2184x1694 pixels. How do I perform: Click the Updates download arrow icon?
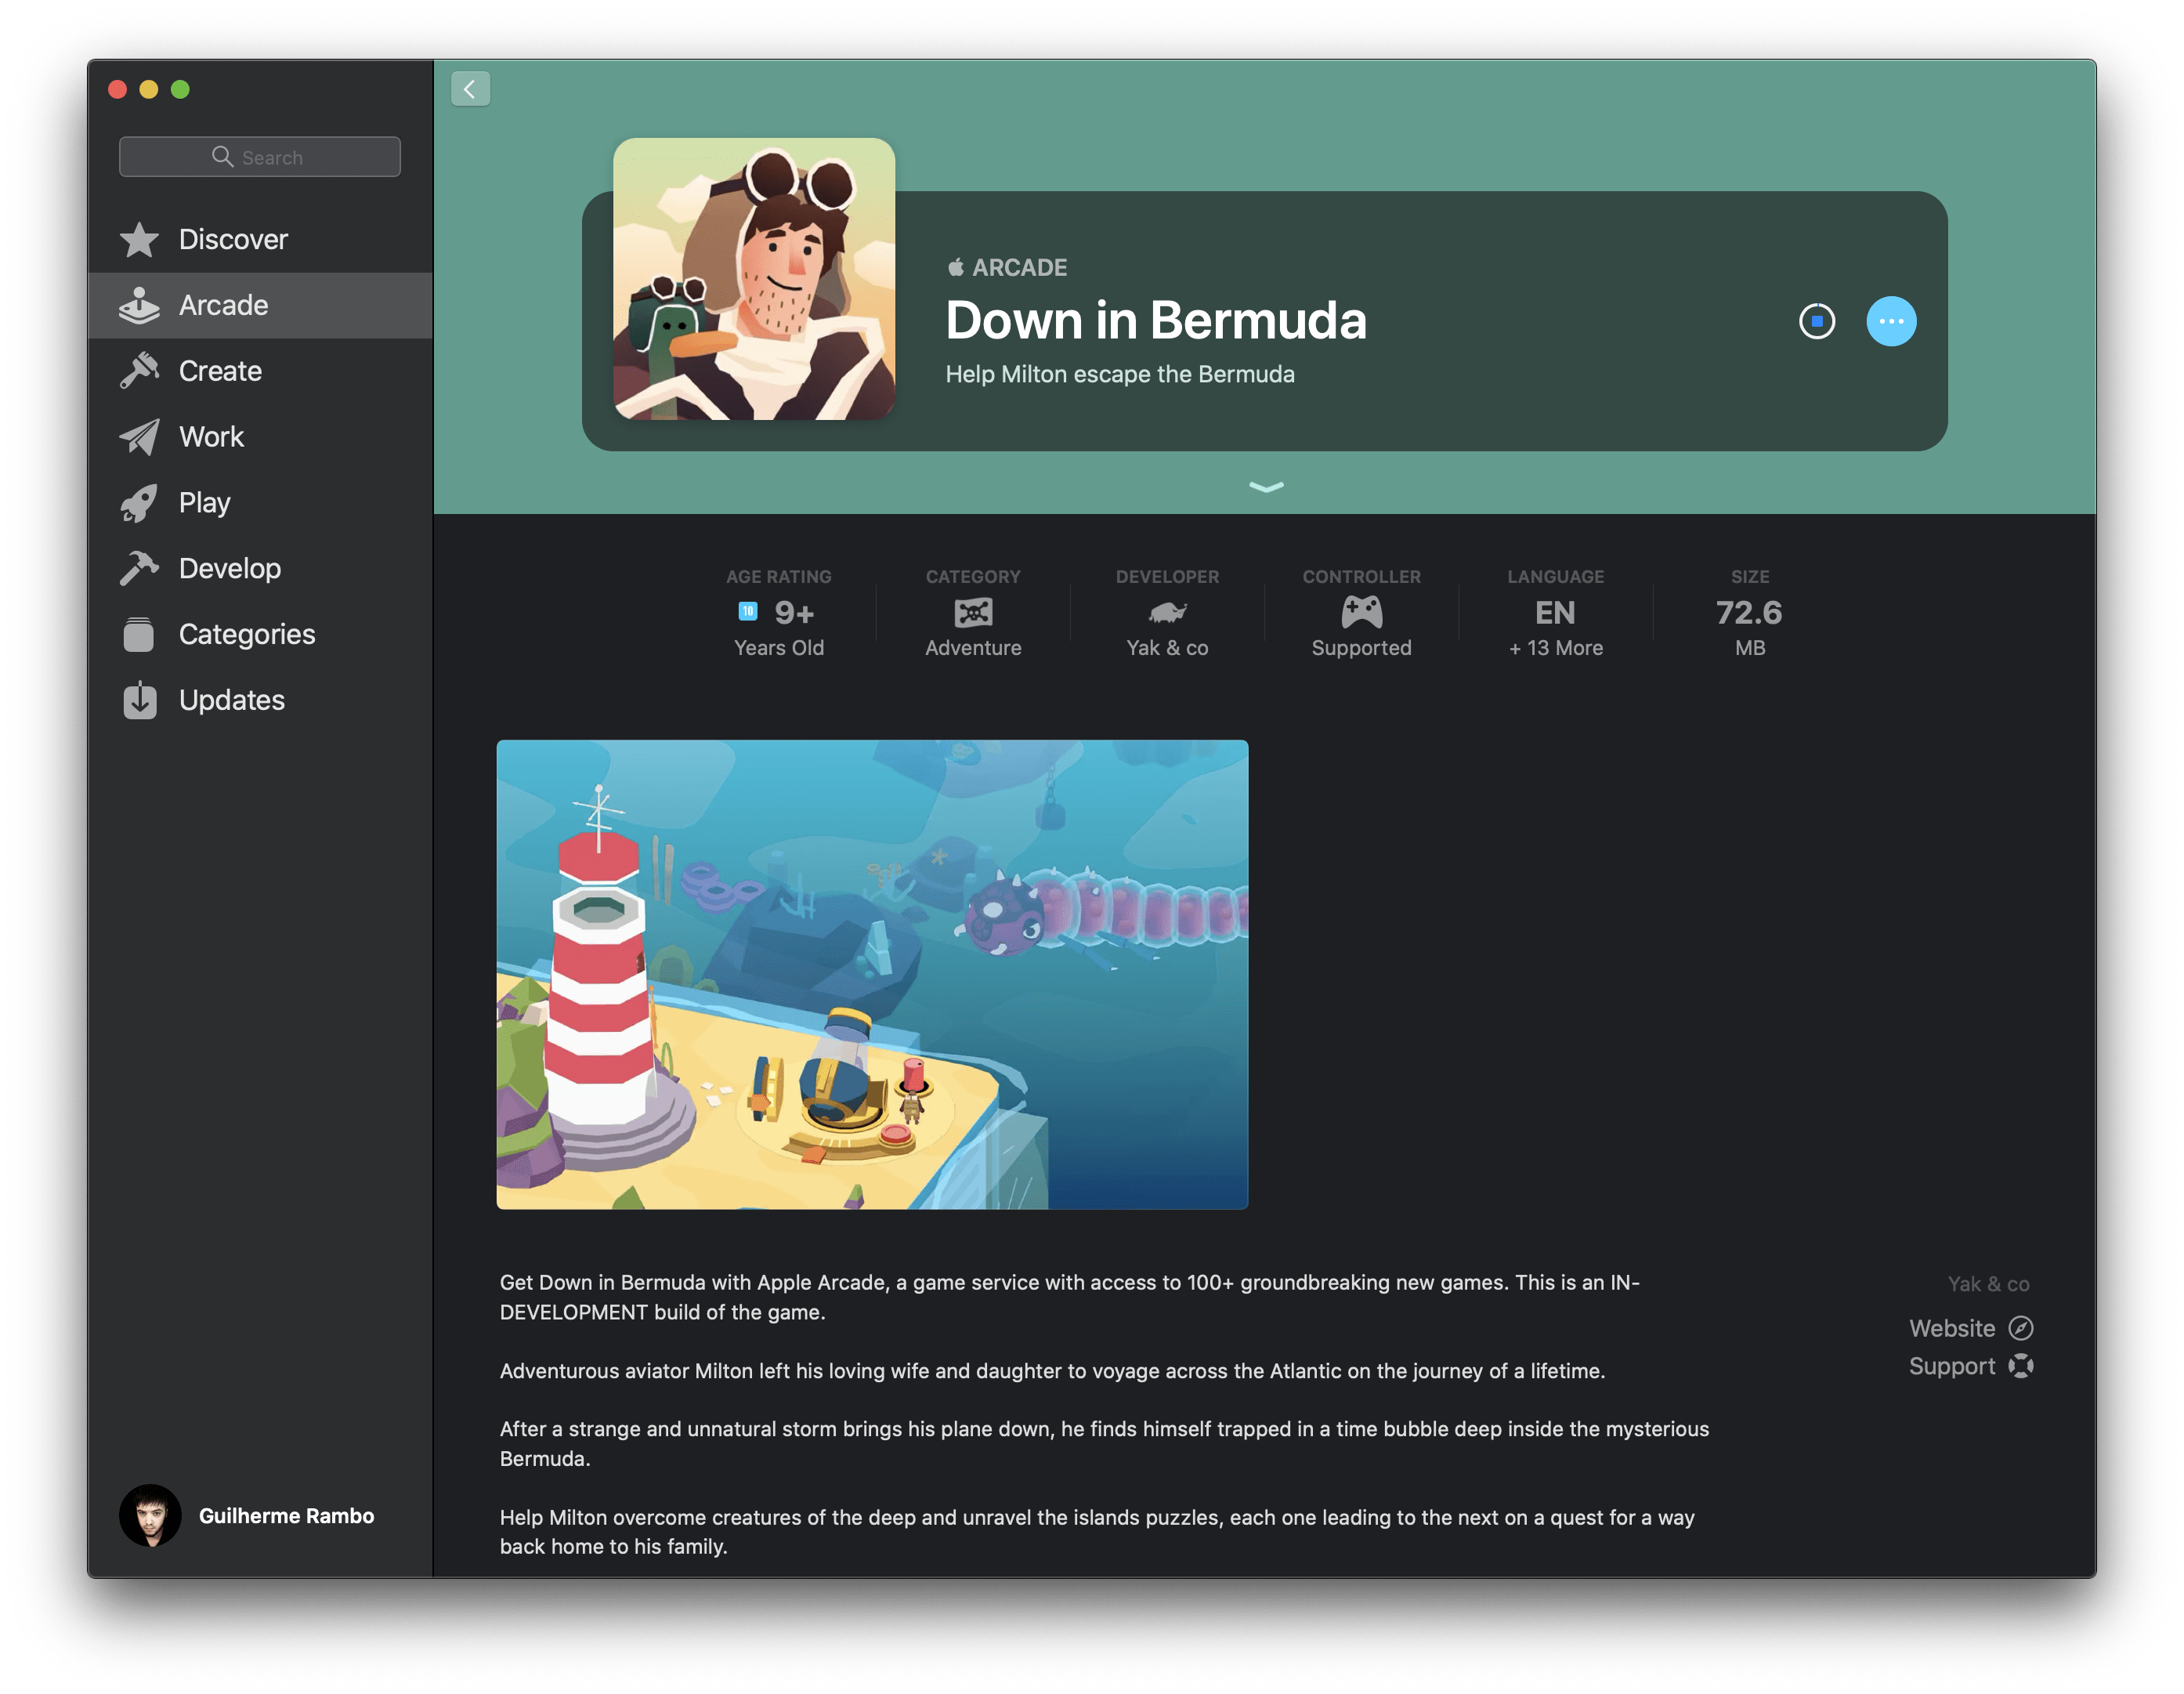139,700
